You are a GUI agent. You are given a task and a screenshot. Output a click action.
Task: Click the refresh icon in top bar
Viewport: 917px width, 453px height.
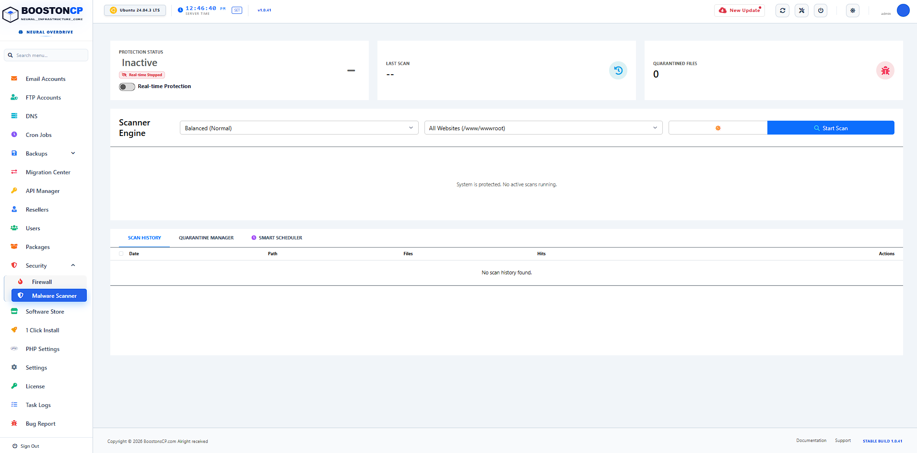(782, 11)
